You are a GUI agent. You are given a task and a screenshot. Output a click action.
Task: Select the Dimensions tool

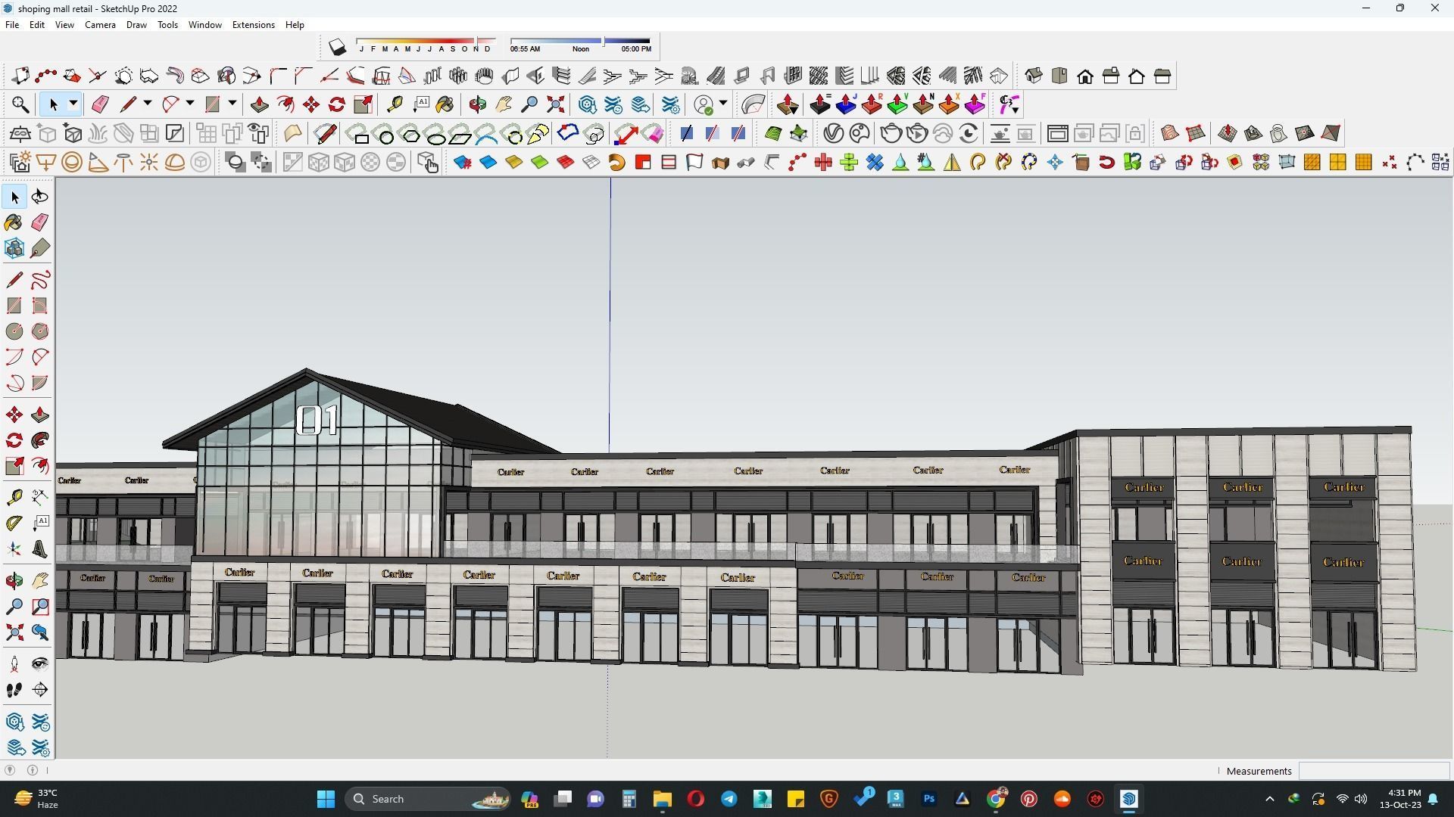click(39, 497)
